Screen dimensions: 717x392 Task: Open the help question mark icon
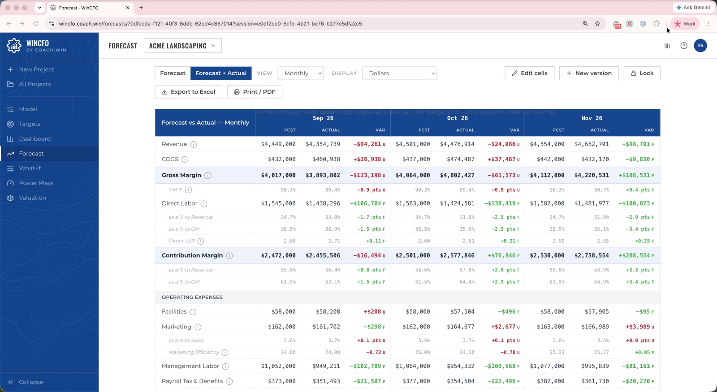pos(684,46)
